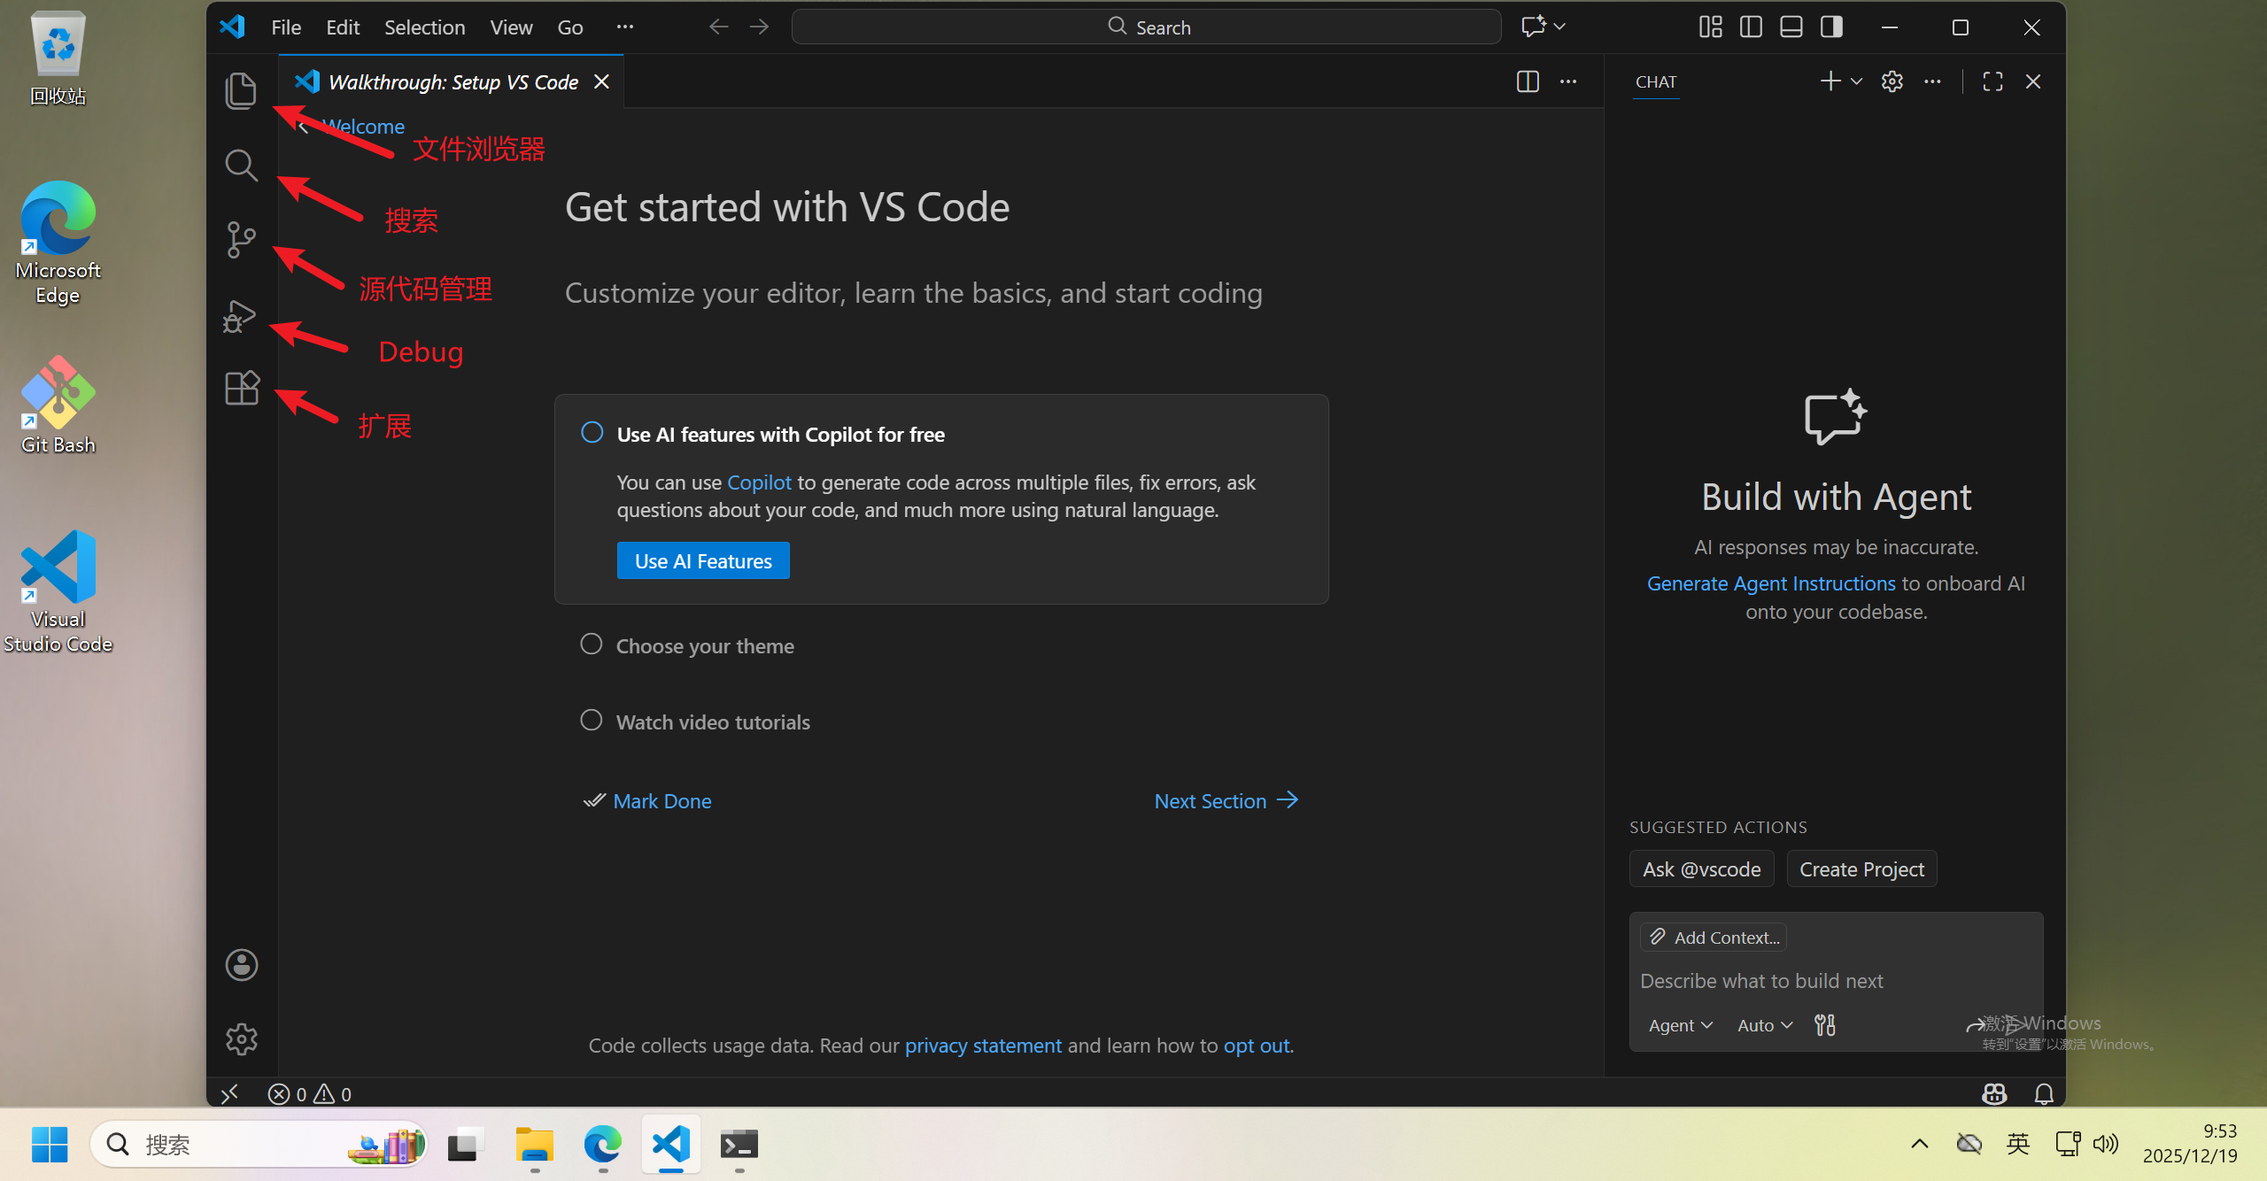
Task: Open the Extensions view icon
Action: coord(241,389)
